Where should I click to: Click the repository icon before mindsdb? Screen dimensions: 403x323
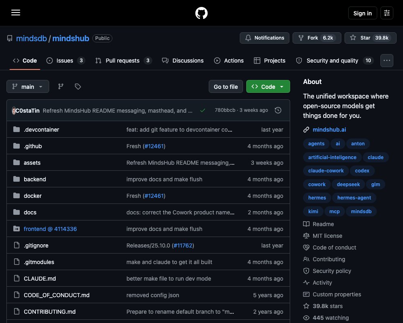pos(10,38)
